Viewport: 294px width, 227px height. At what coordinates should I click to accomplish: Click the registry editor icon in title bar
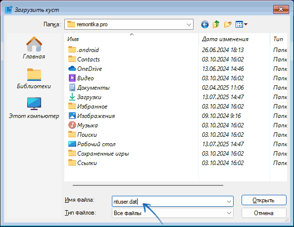point(8,10)
